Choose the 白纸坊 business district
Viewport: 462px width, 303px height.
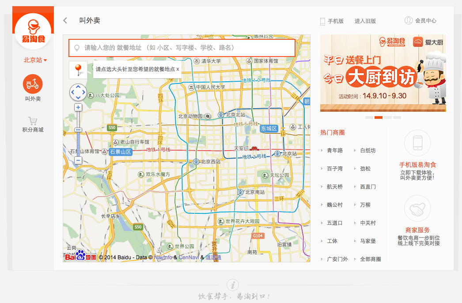point(368,151)
